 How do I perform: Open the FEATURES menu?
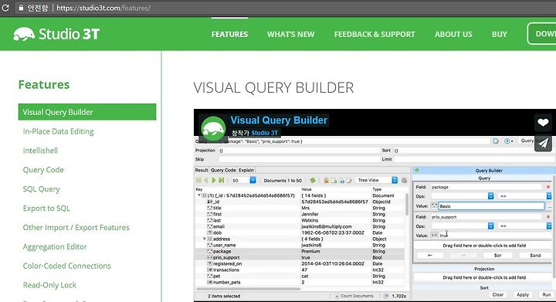click(229, 35)
